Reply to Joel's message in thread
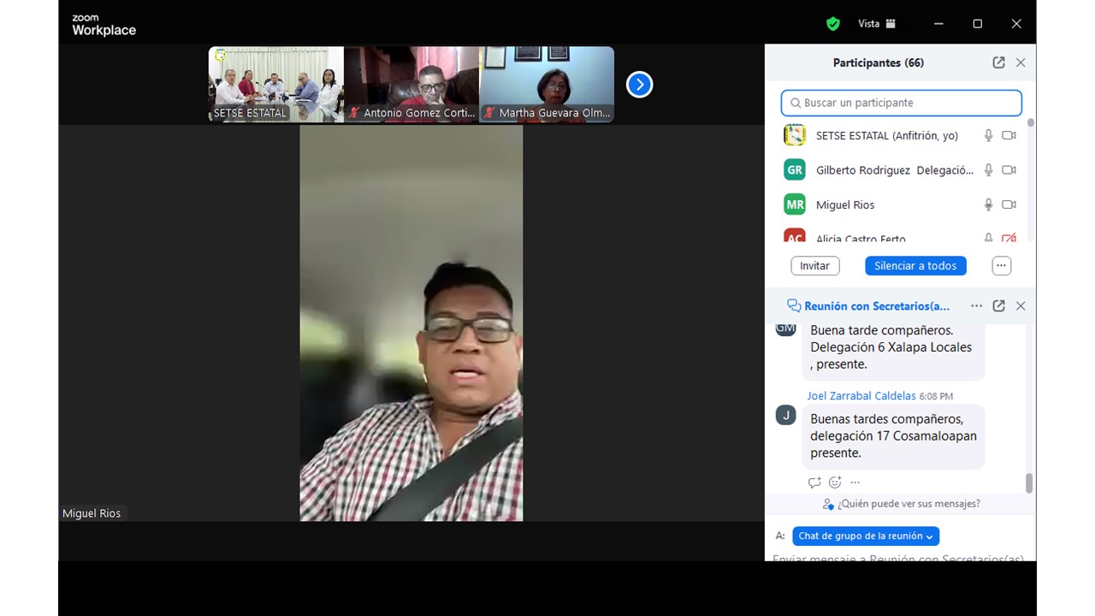 click(x=814, y=483)
